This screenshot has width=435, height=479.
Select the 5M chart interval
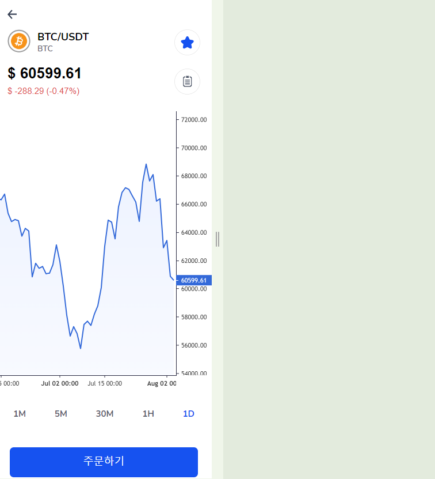[x=61, y=414]
